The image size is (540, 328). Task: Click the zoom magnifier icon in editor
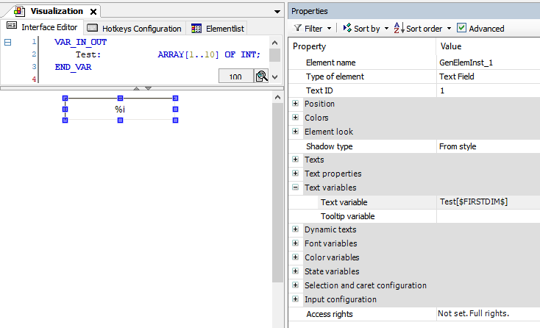click(260, 76)
